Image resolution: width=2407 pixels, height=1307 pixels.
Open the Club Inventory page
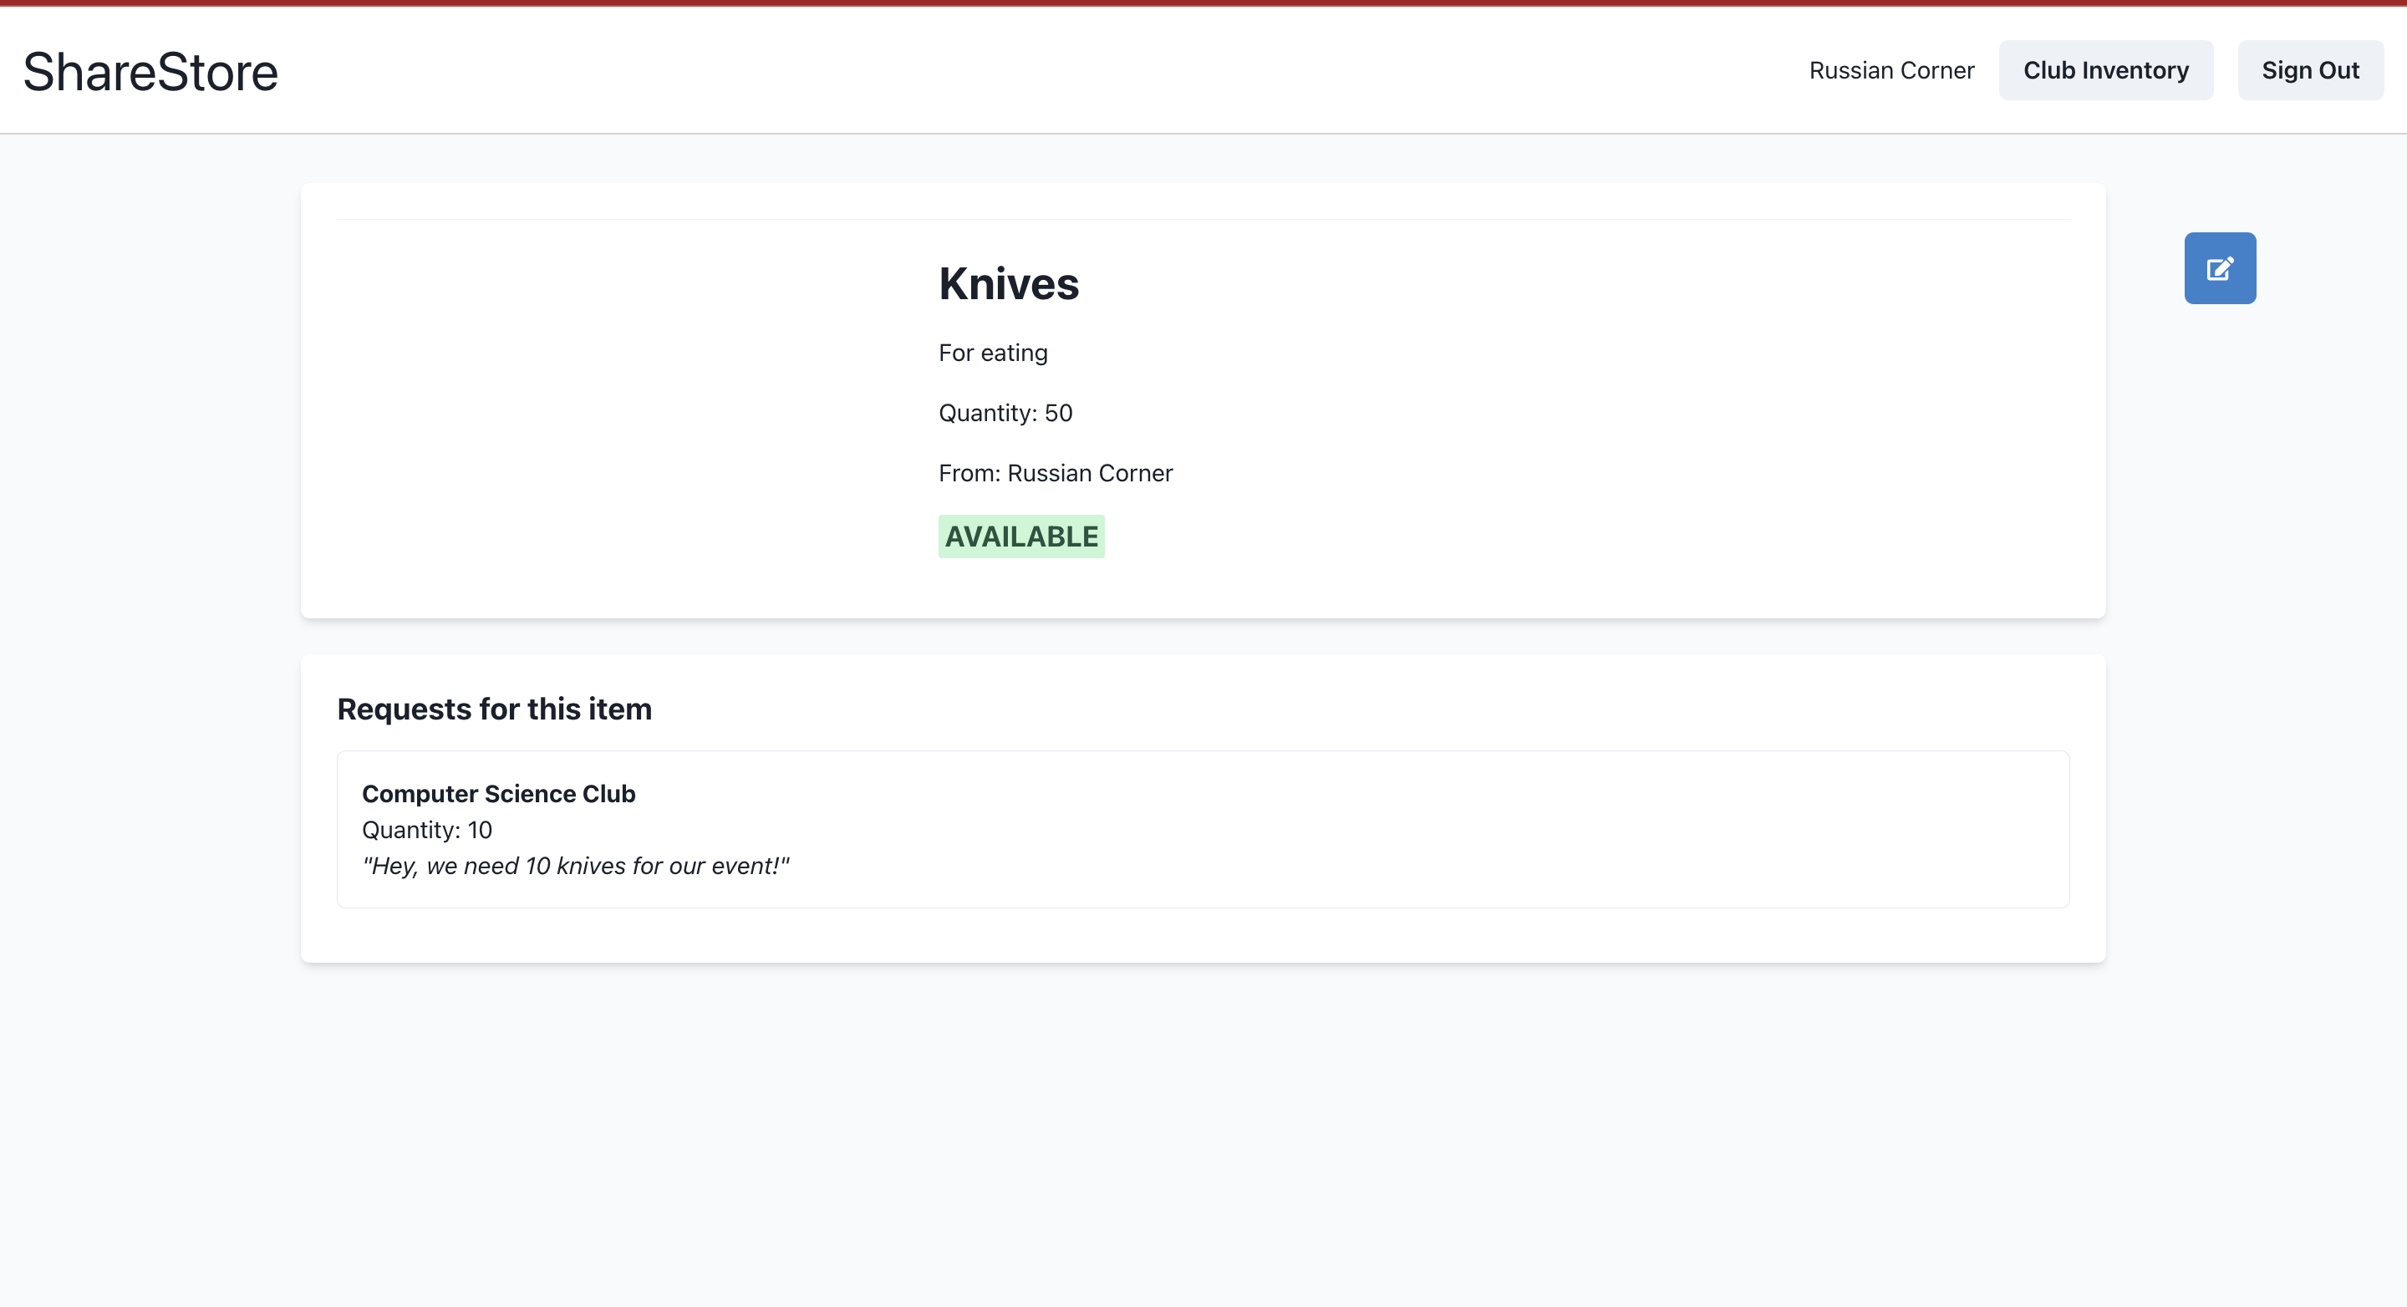tap(2105, 70)
